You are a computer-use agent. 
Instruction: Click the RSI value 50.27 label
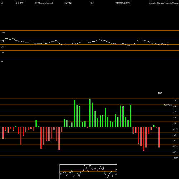(165, 44)
